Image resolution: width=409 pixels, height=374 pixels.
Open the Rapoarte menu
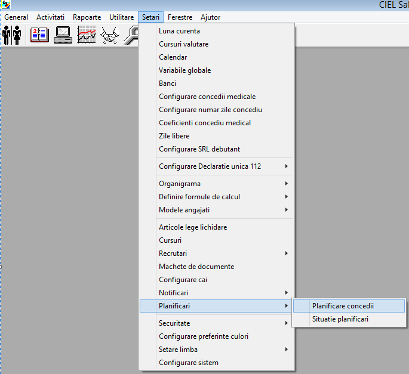(87, 17)
